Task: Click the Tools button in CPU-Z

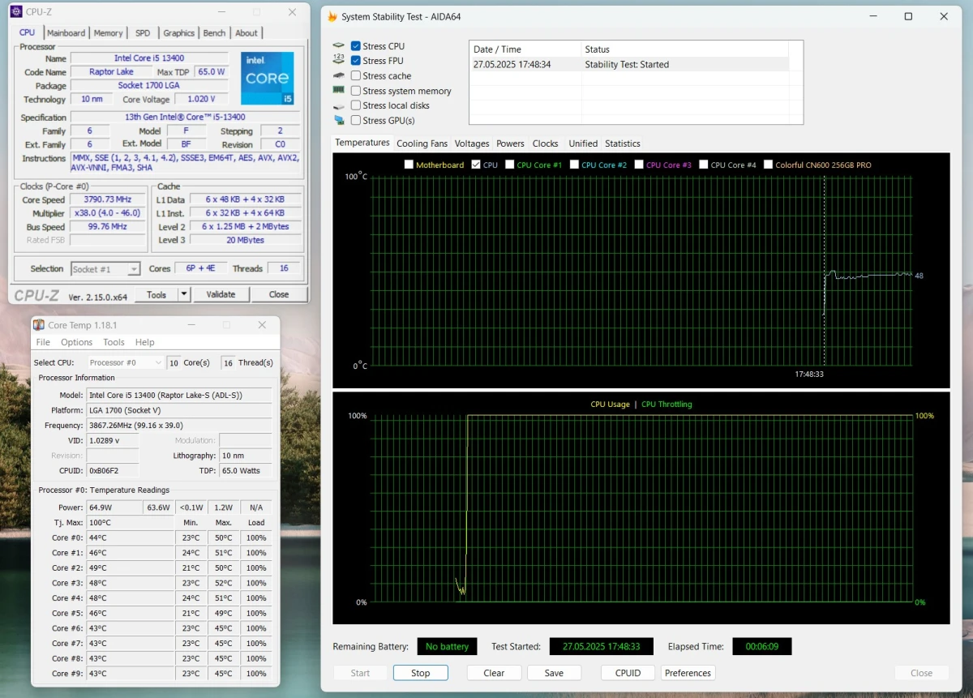Action: coord(156,294)
